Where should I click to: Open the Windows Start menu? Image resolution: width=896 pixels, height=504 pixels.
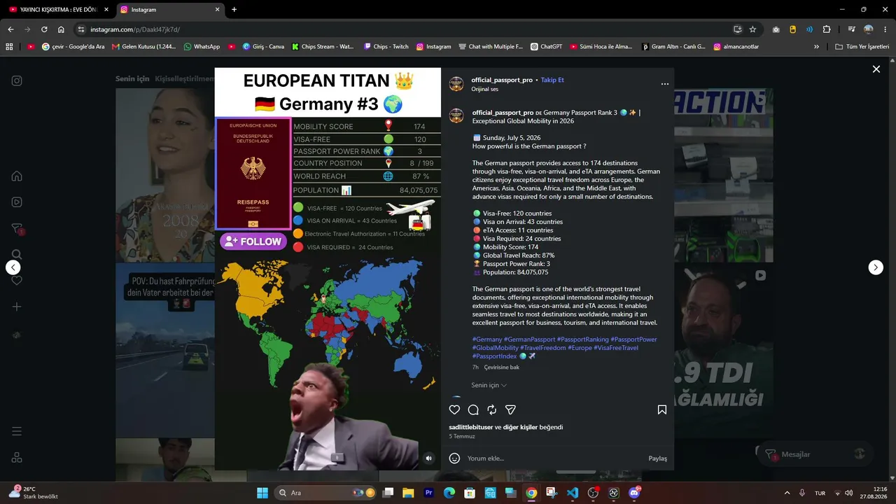(262, 493)
